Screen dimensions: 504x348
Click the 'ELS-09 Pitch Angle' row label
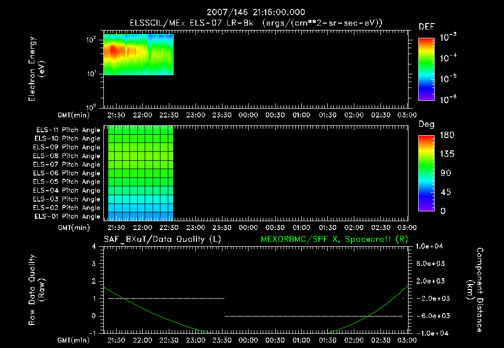pos(66,147)
